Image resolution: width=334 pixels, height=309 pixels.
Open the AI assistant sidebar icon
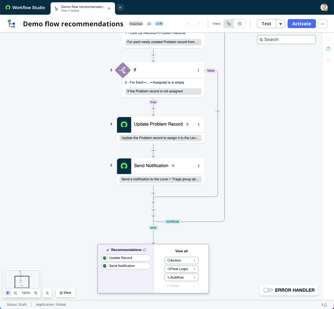tap(328, 59)
